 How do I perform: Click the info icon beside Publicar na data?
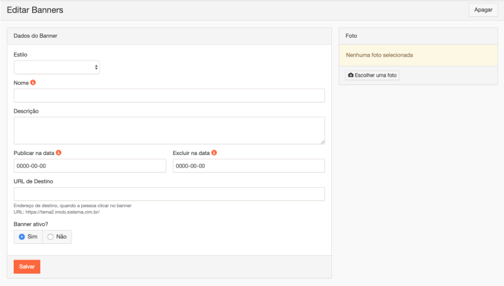tap(59, 152)
